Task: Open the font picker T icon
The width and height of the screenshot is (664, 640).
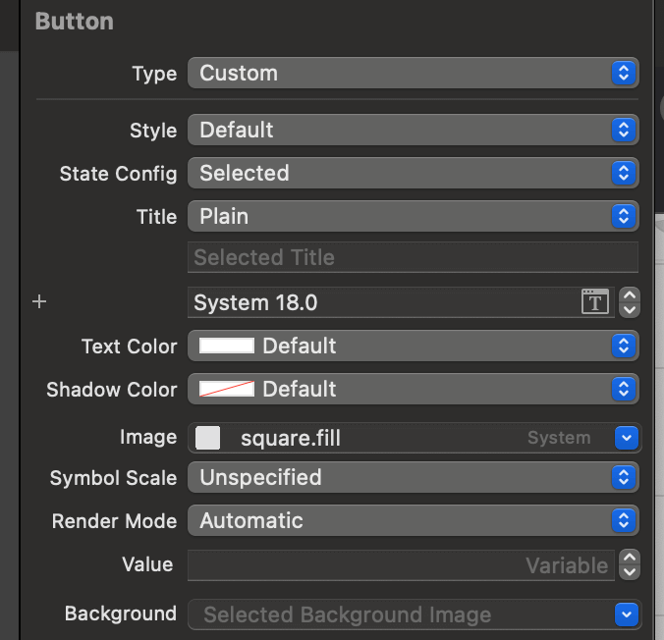Action: (595, 301)
